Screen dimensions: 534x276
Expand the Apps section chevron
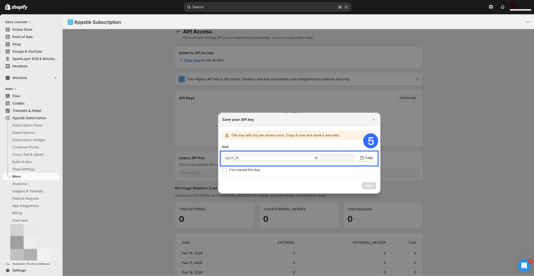coord(15,89)
